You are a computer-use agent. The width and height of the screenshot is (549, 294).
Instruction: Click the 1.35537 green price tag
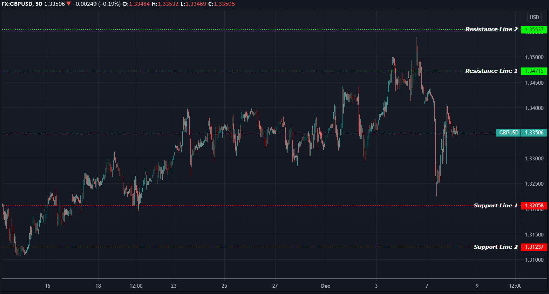534,30
